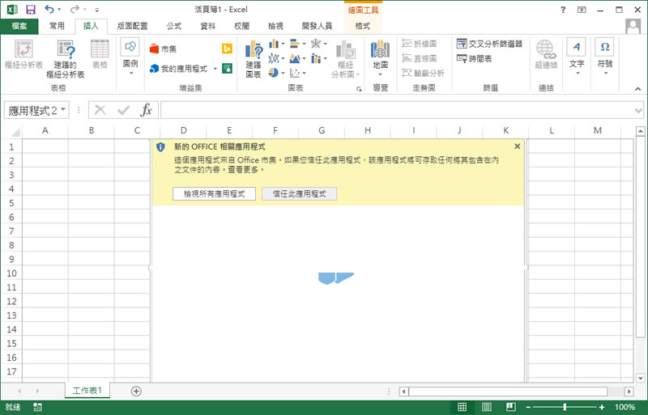Open the Format (格式) drawing tools tab
The width and height of the screenshot is (648, 415).
tap(363, 26)
